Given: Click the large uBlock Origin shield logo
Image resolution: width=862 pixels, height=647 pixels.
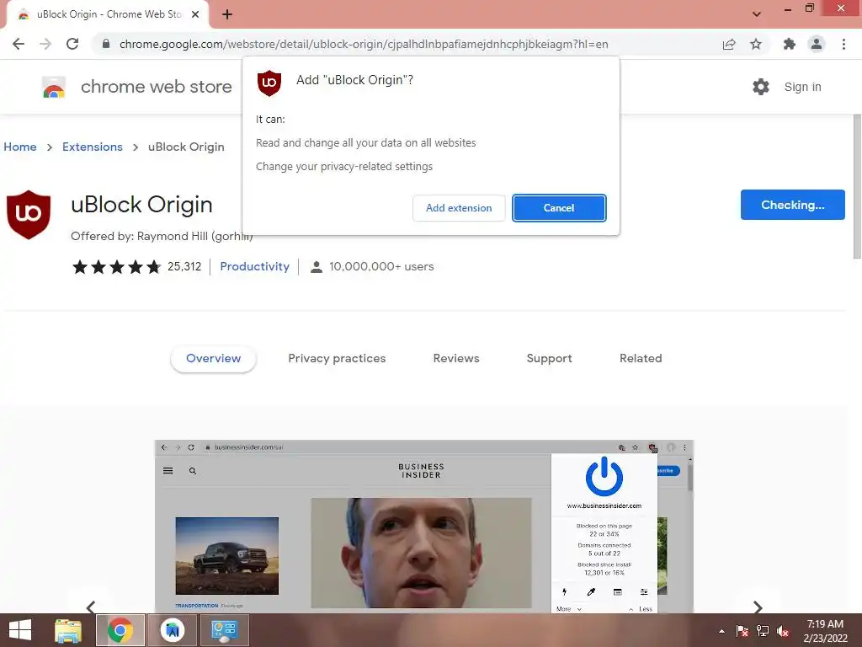Looking at the screenshot, I should [x=29, y=215].
